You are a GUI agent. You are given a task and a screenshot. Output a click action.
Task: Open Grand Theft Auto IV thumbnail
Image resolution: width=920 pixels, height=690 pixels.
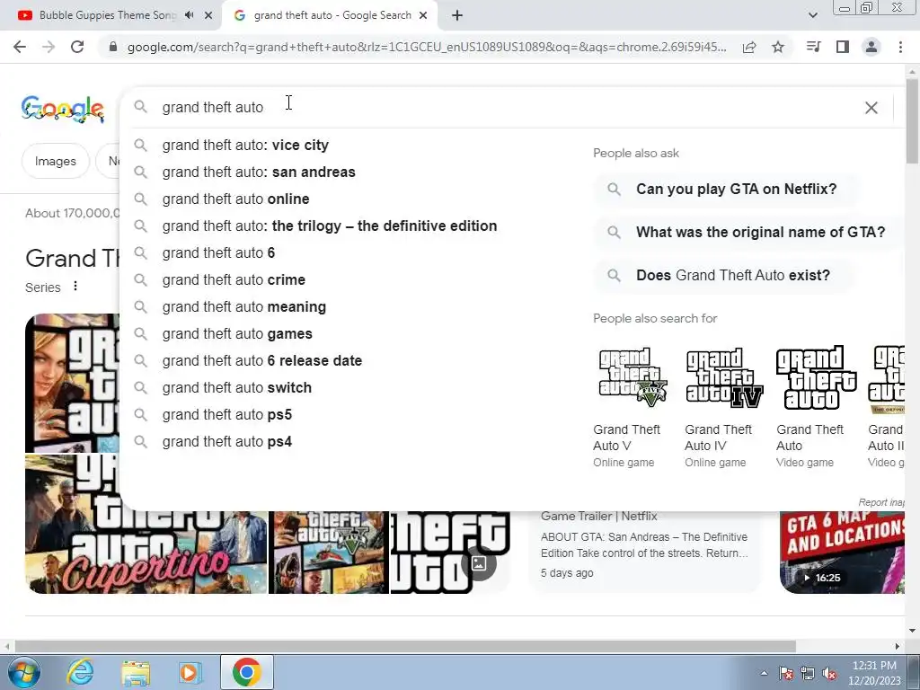click(724, 378)
